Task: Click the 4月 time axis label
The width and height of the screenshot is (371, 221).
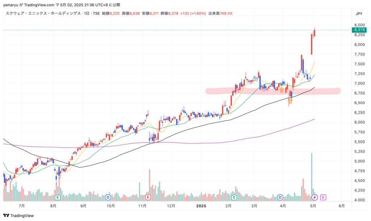Action: (x=283, y=206)
